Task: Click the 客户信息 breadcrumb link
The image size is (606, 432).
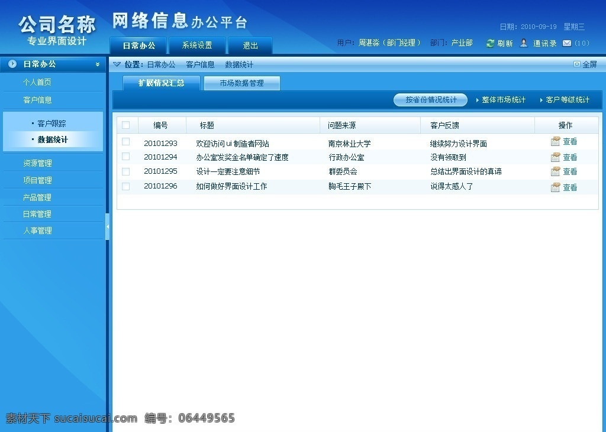Action: (x=200, y=64)
